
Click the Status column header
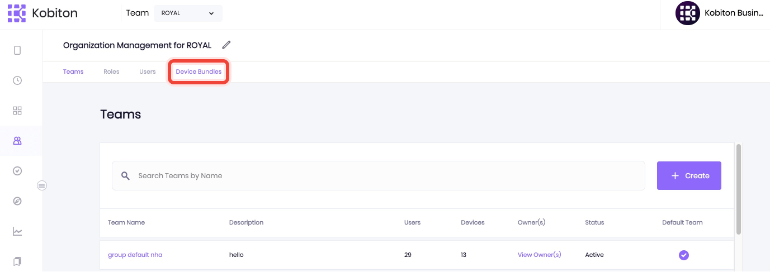pyautogui.click(x=594, y=222)
